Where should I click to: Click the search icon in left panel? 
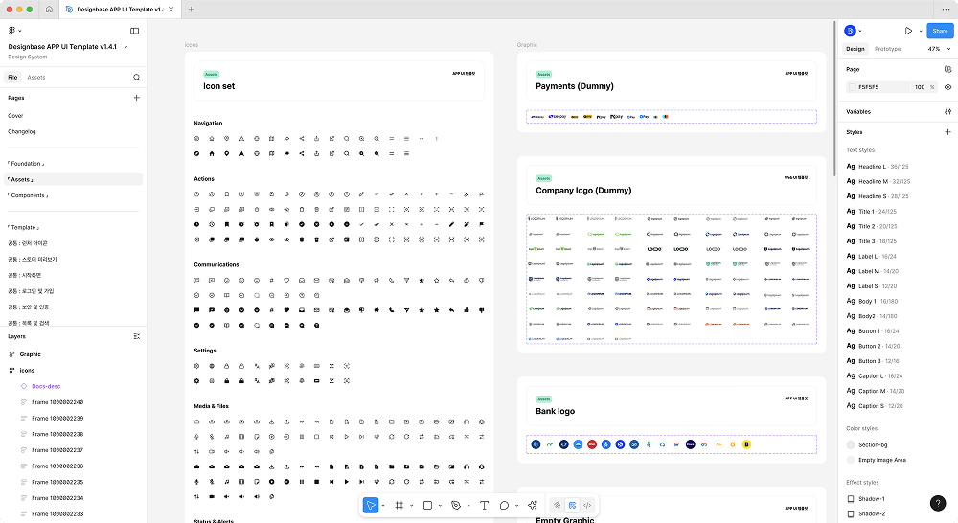coord(137,77)
